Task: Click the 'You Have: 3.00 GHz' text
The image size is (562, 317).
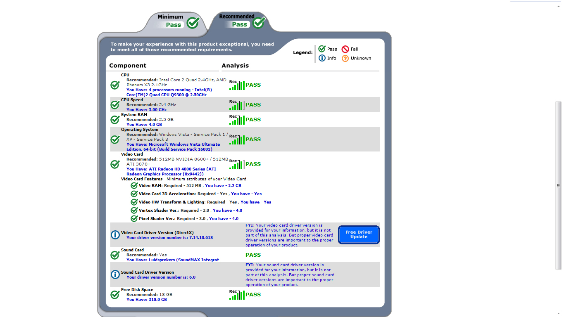Action: [146, 110]
